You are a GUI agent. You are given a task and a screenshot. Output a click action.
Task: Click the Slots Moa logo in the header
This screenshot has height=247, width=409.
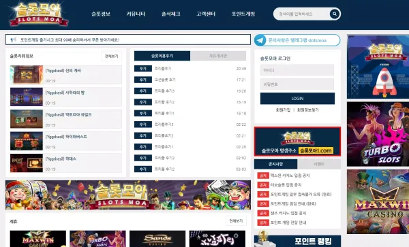[x=39, y=14]
